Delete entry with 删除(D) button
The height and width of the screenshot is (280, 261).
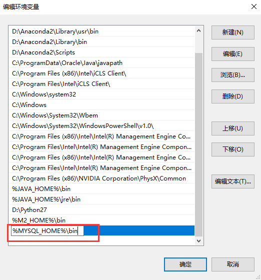tap(233, 96)
